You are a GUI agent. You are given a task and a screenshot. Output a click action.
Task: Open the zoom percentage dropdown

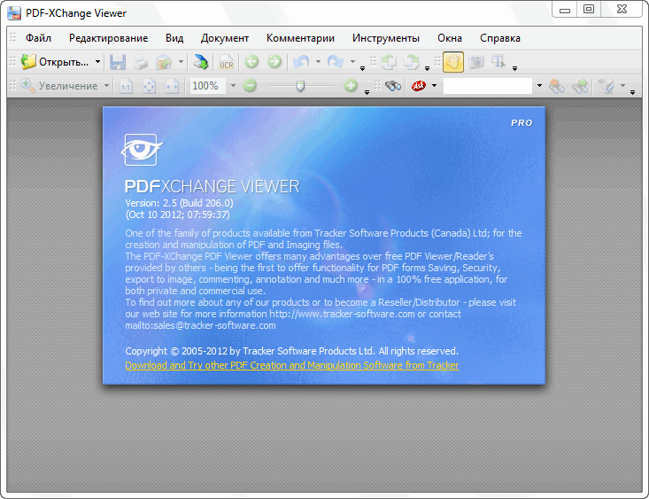233,86
